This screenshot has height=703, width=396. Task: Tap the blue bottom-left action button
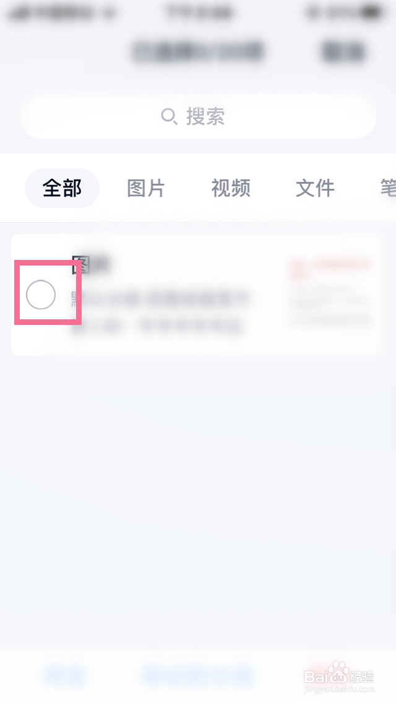click(x=64, y=674)
